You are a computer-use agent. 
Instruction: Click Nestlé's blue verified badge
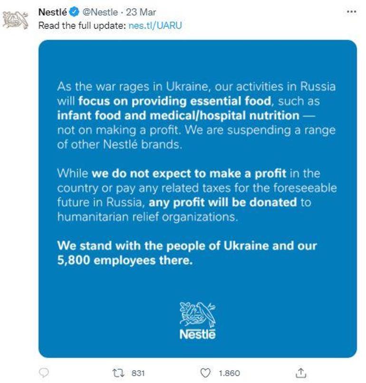point(73,10)
